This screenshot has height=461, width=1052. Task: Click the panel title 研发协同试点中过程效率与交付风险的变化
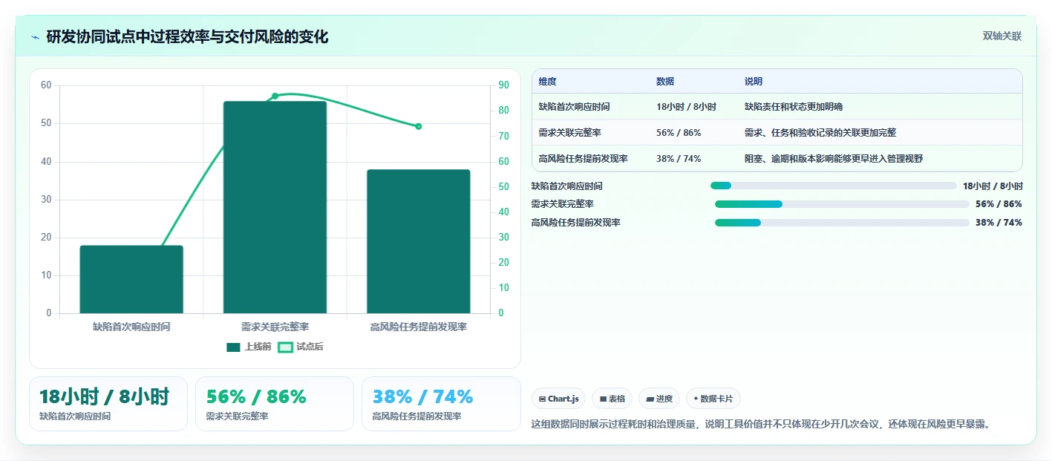(x=187, y=37)
